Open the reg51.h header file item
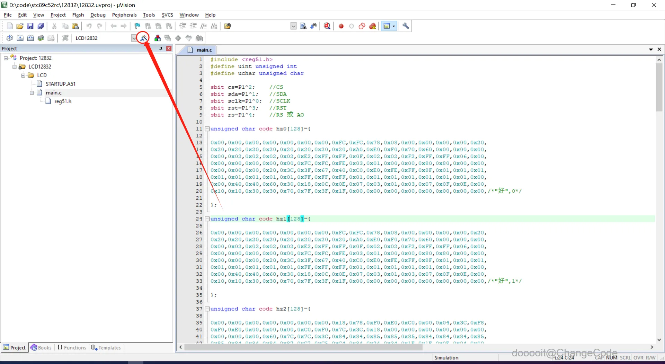 pos(63,101)
